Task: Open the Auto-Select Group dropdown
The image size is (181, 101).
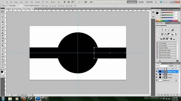Action: point(19,6)
